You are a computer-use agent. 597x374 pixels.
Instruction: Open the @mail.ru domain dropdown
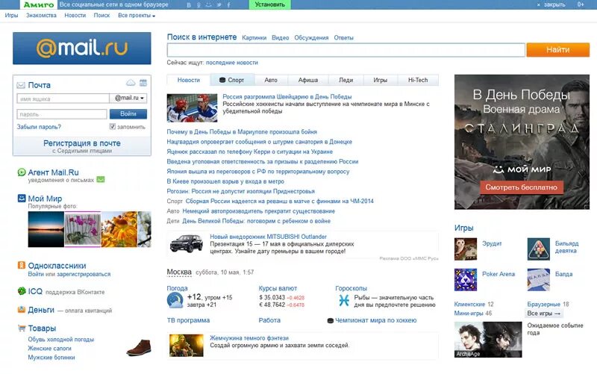128,99
